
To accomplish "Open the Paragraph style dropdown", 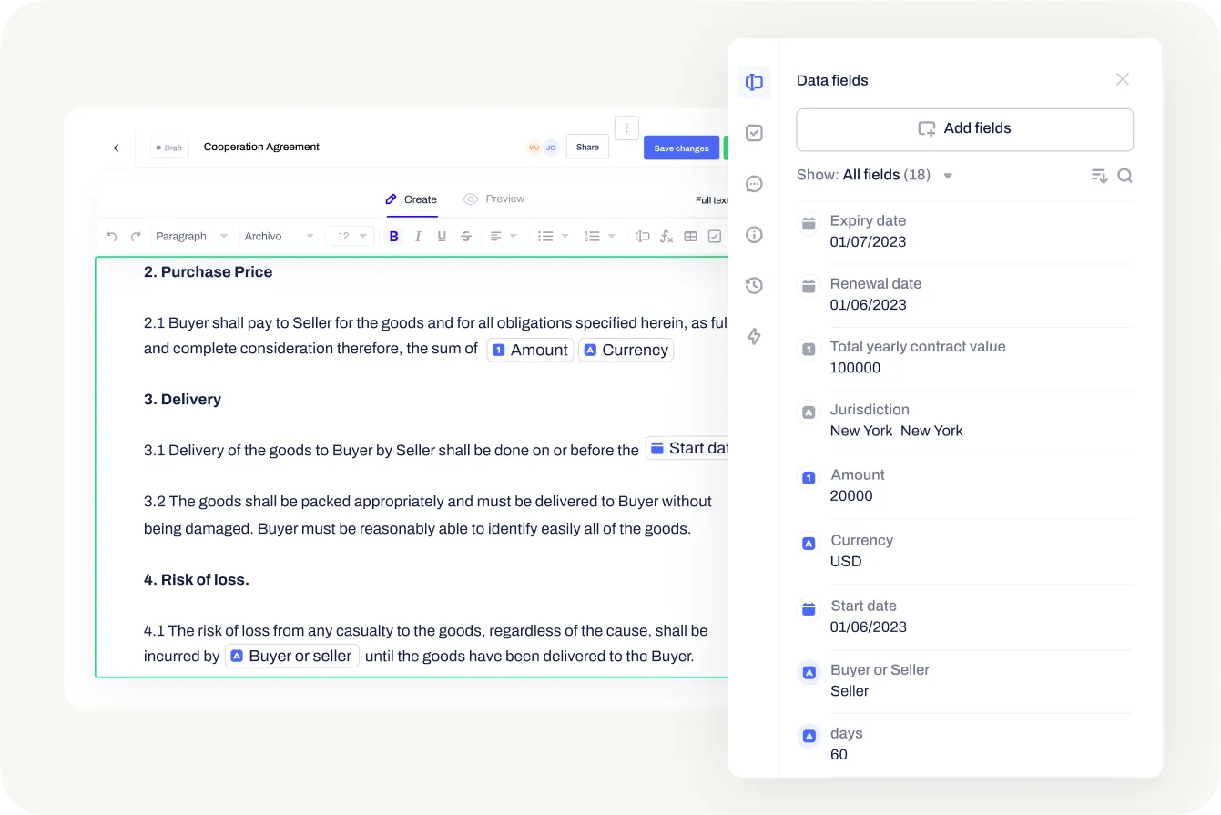I will point(191,236).
